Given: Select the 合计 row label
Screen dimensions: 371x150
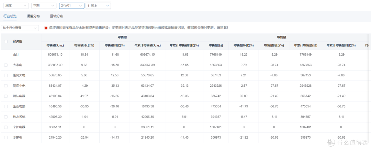Looking at the screenshot, I should coord(16,54).
